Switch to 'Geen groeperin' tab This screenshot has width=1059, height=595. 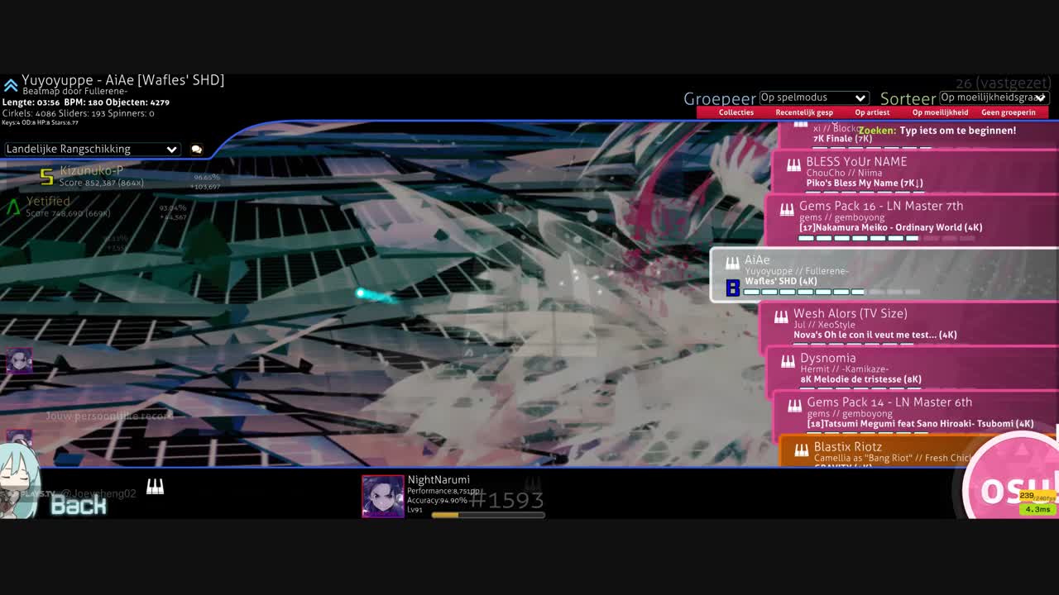click(x=1009, y=112)
